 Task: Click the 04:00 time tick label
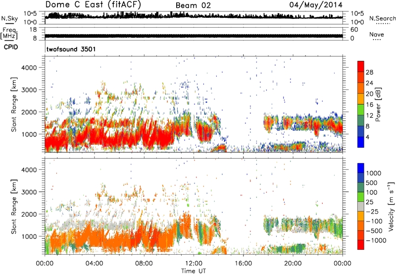tap(94, 263)
